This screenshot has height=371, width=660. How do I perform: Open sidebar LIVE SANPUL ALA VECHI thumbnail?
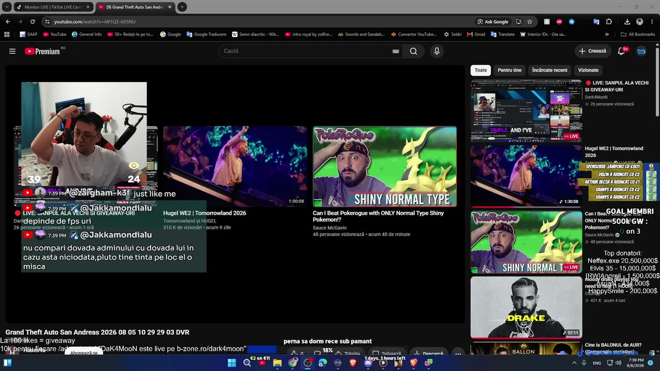coord(526,110)
